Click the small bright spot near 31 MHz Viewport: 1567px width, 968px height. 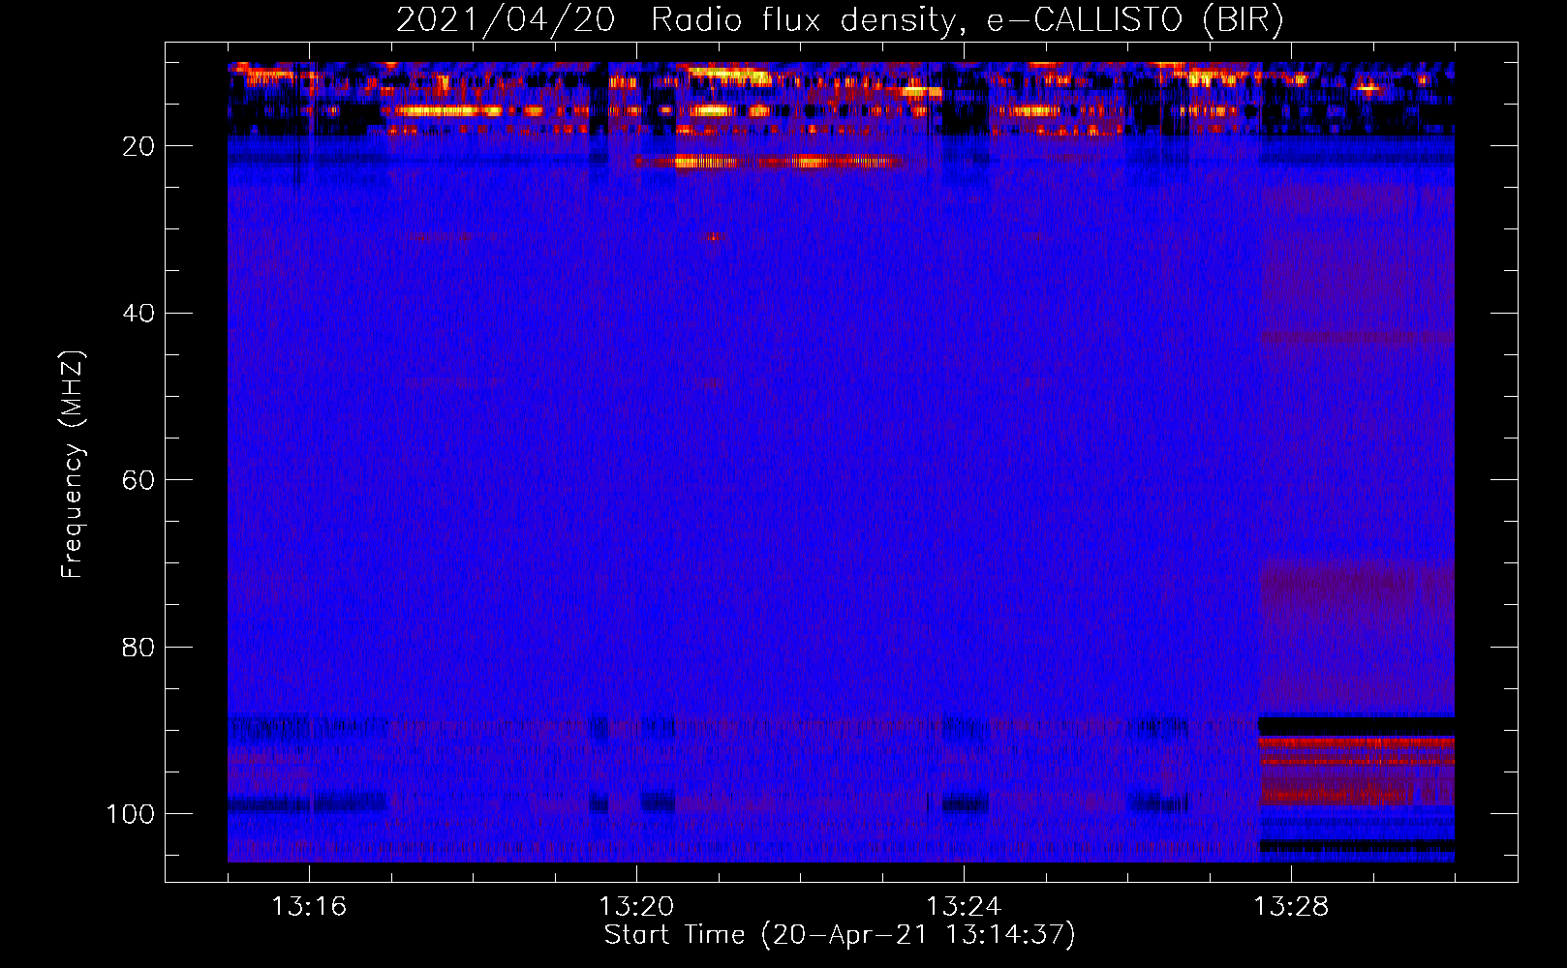715,235
